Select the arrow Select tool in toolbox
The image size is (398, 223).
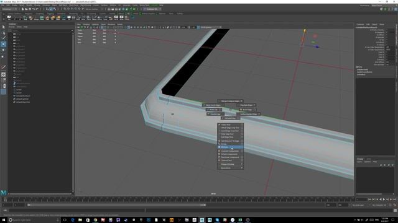click(4, 27)
